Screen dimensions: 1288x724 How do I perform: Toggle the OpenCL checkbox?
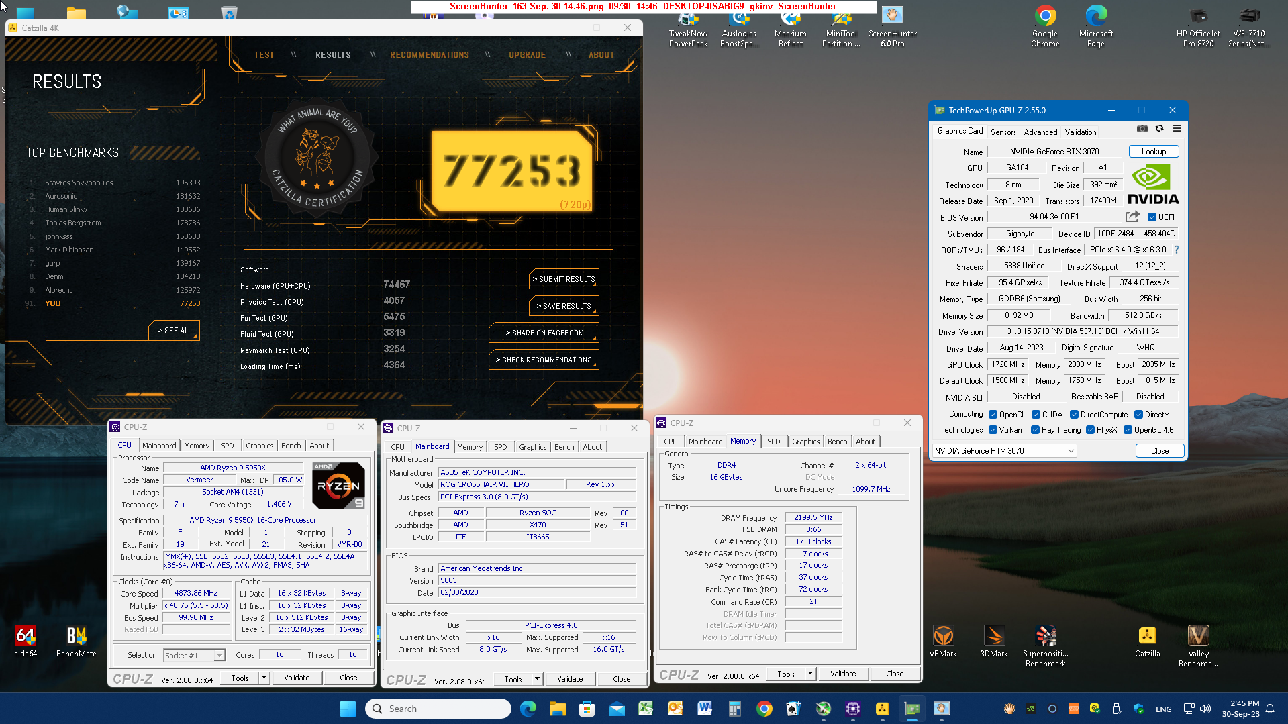pyautogui.click(x=993, y=415)
